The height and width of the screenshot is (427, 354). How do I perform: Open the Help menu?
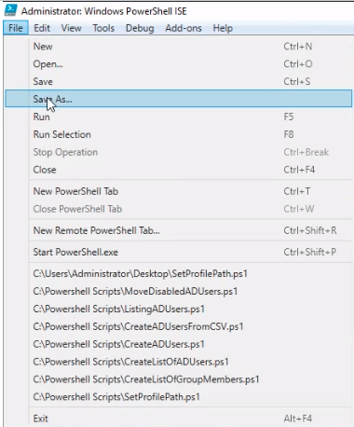coord(223,28)
